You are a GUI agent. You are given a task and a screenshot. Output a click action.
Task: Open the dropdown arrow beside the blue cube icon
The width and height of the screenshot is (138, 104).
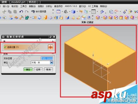(77, 12)
